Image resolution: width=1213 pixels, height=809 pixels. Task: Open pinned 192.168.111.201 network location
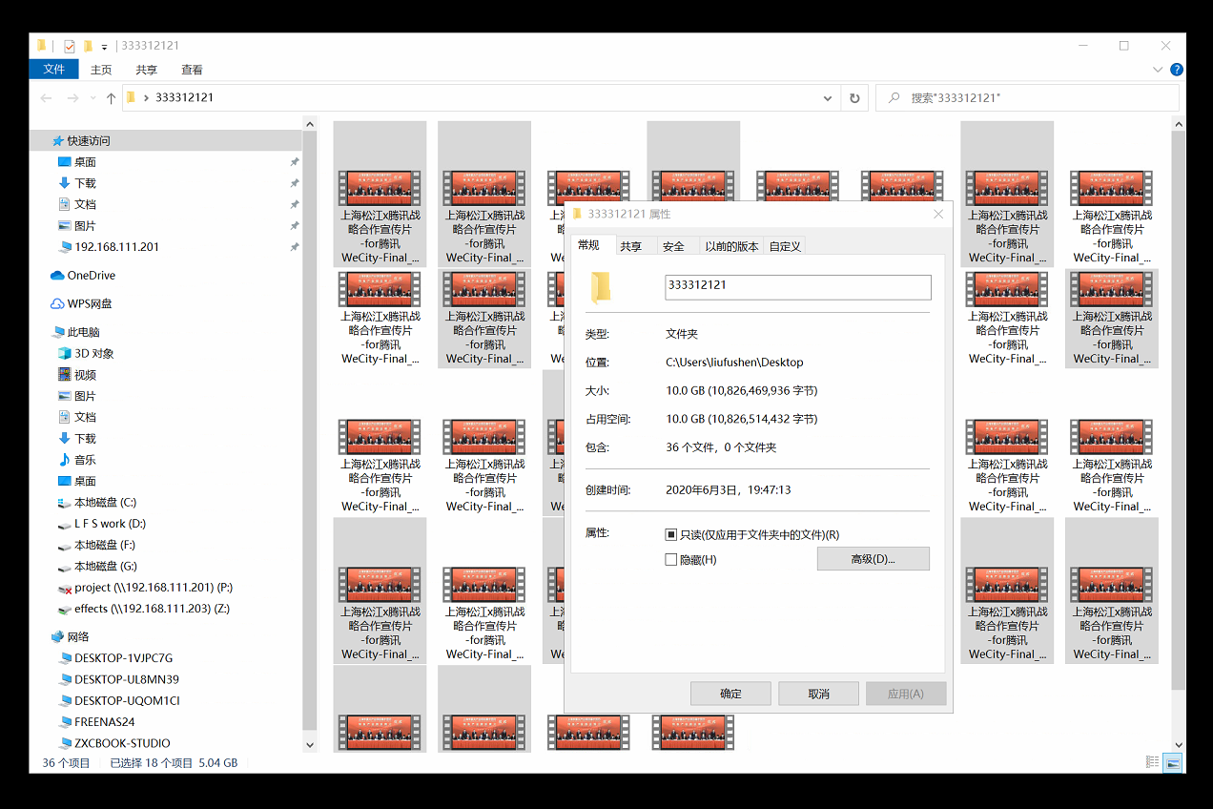point(116,247)
